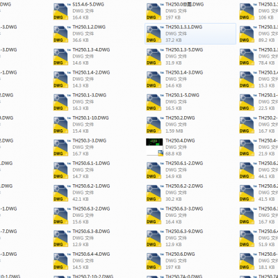Select the TH250.6.2-1.DWG drawing icon
278x278 pixels.
point(60,193)
